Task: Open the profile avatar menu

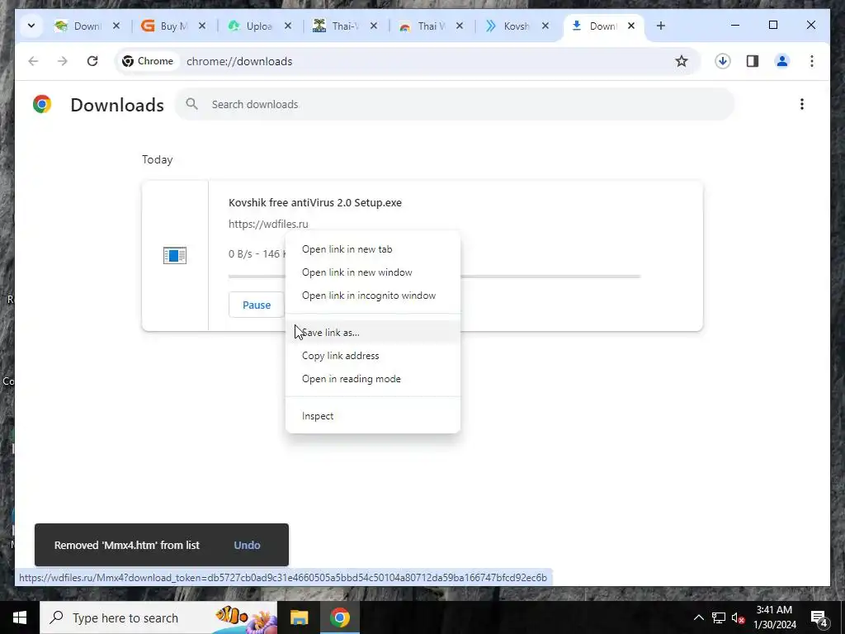Action: tap(782, 61)
